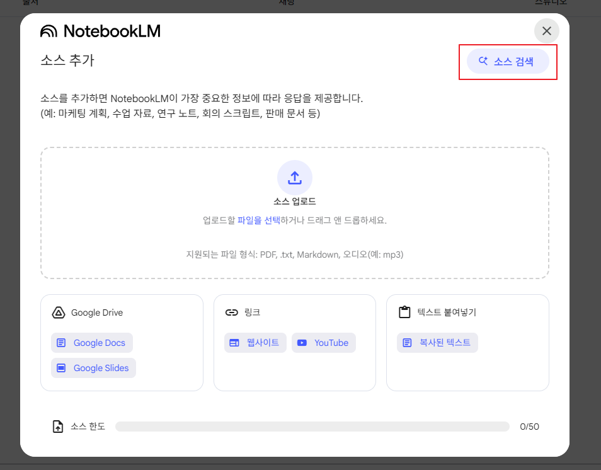Click the 소스 추가 heading
Screen dimensions: 601x470
pyautogui.click(x=67, y=60)
